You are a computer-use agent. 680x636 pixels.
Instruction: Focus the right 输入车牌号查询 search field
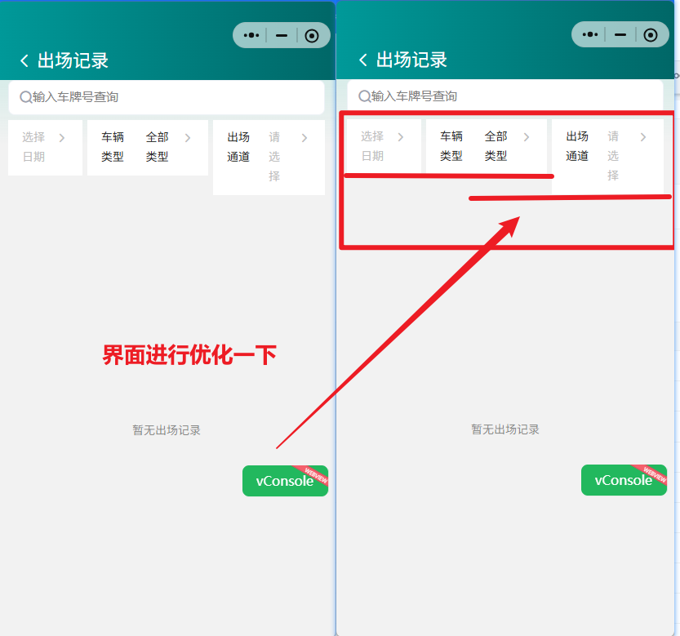click(x=510, y=96)
